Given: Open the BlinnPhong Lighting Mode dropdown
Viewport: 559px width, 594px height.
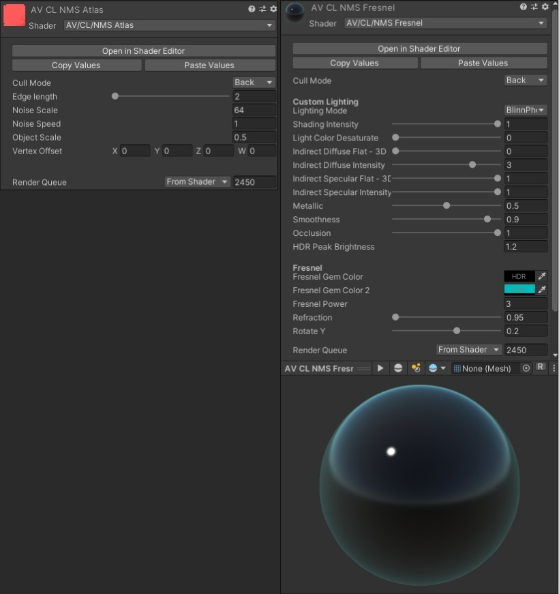Looking at the screenshot, I should pos(526,110).
